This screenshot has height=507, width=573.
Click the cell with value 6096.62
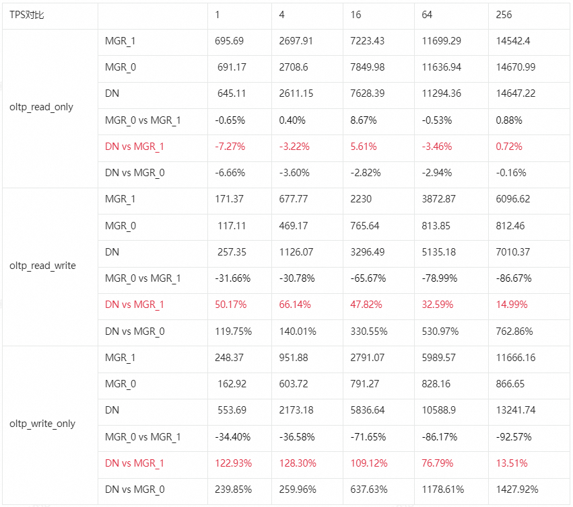pyautogui.click(x=513, y=200)
